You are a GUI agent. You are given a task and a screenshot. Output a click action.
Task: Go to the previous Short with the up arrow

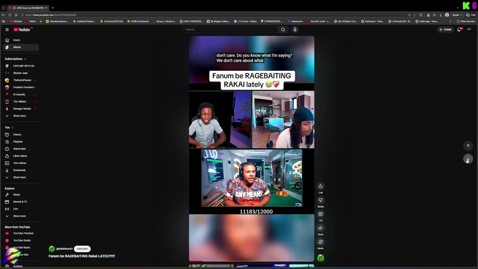(x=468, y=146)
